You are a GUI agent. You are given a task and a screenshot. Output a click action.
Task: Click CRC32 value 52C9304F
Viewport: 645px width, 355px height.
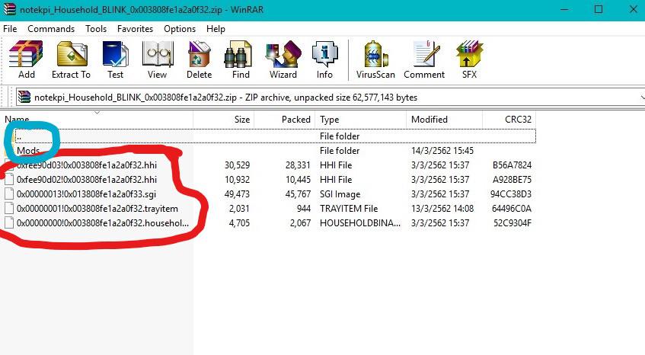512,222
